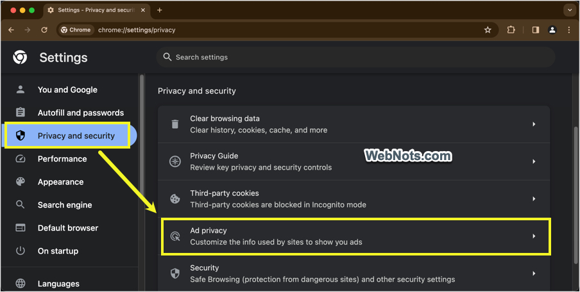Open Third-party cookies settings
Image resolution: width=580 pixels, height=292 pixels.
point(354,199)
